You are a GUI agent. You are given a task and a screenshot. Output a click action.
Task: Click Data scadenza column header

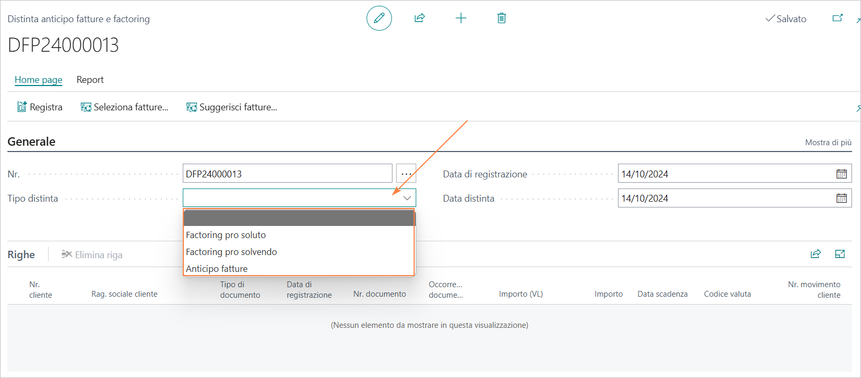coord(662,294)
